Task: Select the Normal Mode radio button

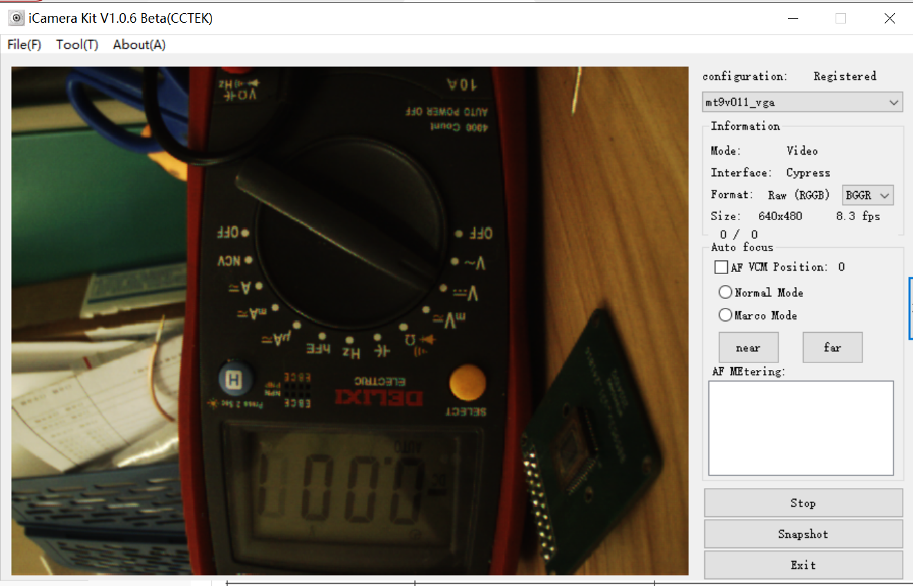Action: click(725, 293)
